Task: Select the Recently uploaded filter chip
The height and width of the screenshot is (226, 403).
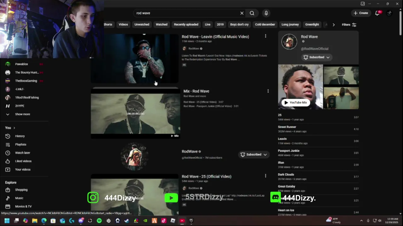Action: [186, 24]
